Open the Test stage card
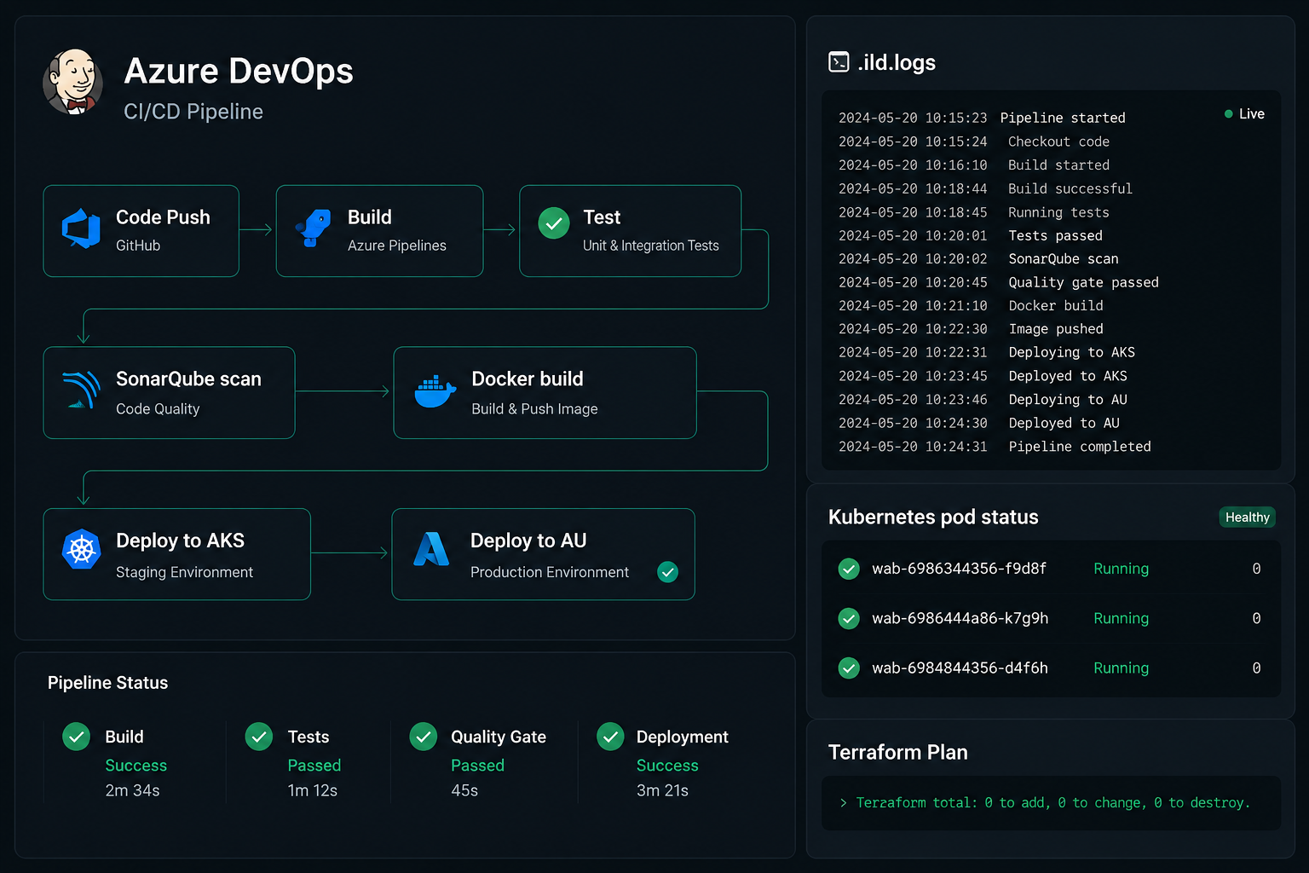 pos(630,231)
